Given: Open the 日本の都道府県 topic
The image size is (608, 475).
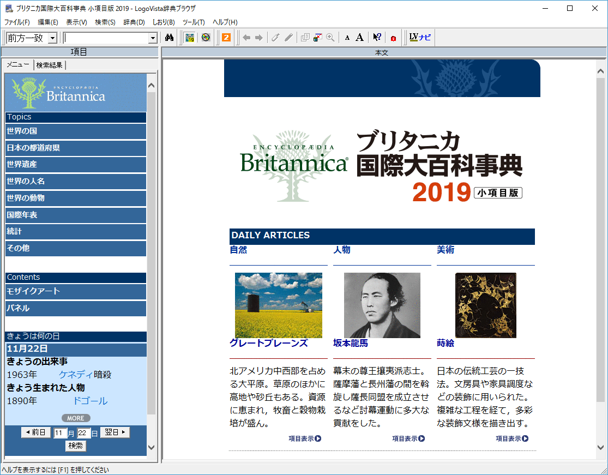Looking at the screenshot, I should pos(76,148).
